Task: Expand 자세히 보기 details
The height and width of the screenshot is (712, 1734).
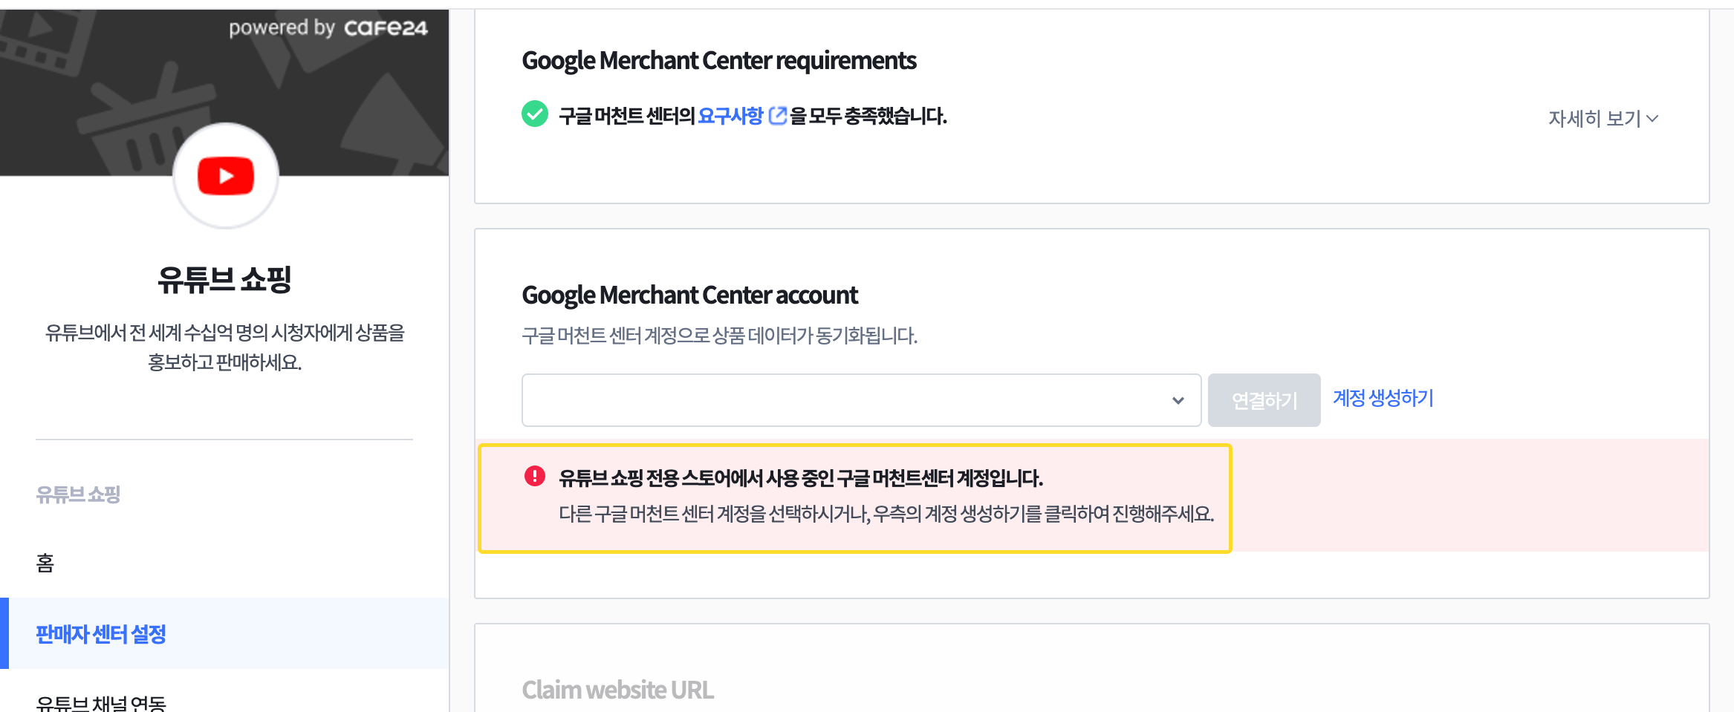Action: (x=1603, y=119)
